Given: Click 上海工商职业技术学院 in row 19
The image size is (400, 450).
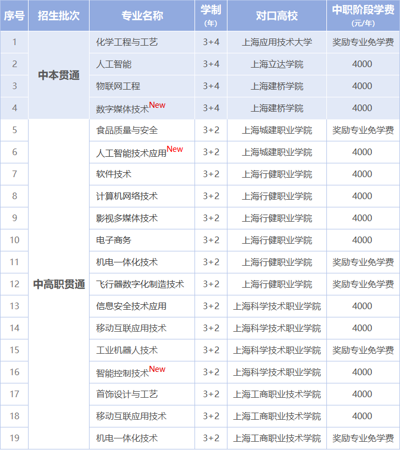Looking at the screenshot, I should tap(277, 438).
